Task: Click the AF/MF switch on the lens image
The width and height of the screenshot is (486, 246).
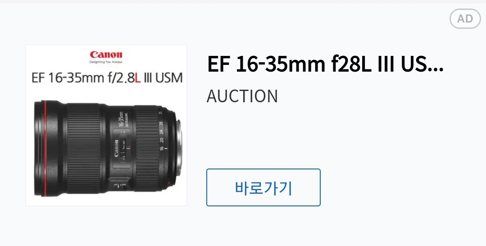Action: point(120,184)
